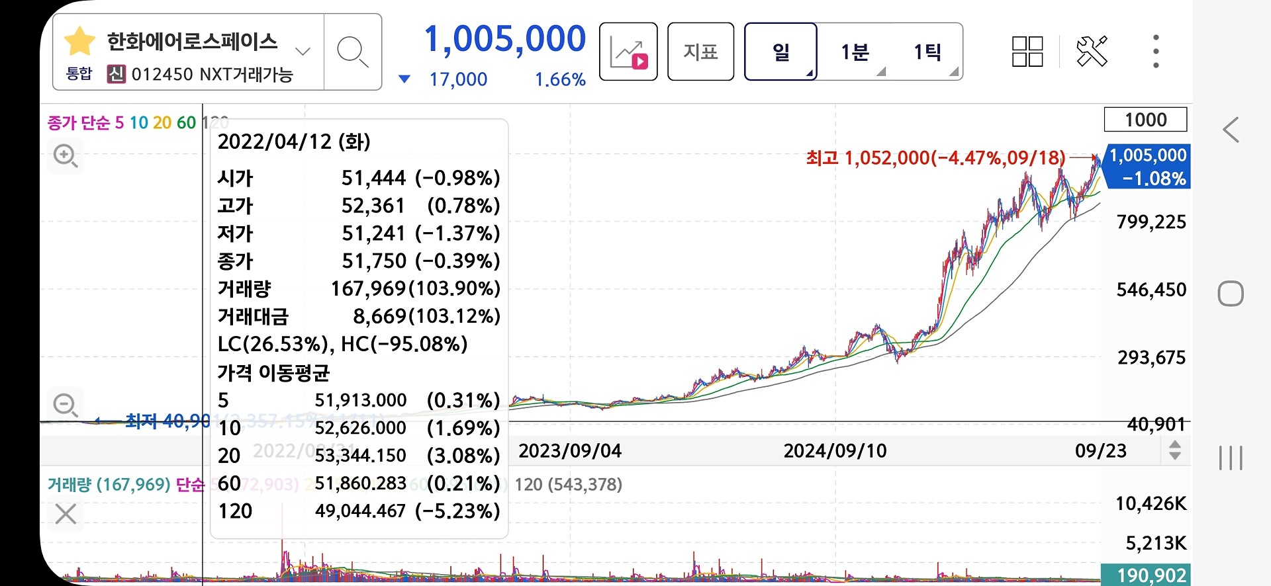Tap the 17,000 price change value
Image resolution: width=1271 pixels, height=586 pixels.
tap(458, 79)
